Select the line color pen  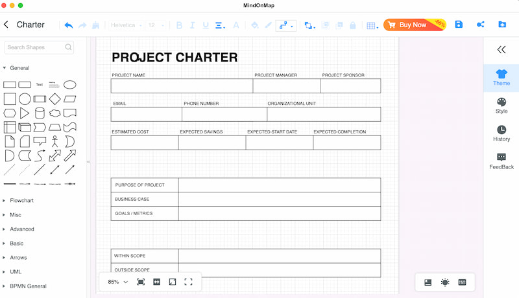(268, 25)
